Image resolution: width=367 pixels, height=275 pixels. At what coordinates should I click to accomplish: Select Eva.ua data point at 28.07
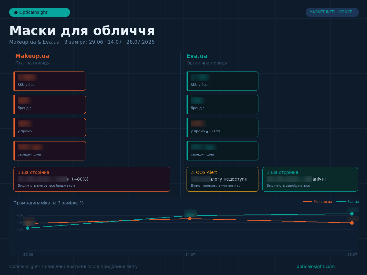352,214
